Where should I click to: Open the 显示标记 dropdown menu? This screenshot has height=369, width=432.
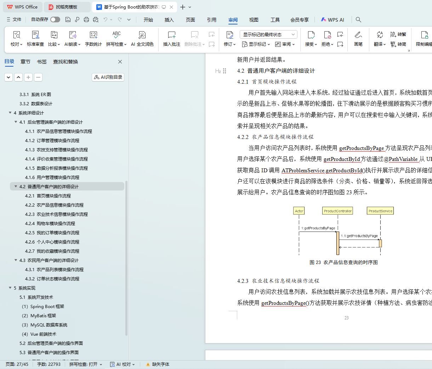tap(256, 44)
